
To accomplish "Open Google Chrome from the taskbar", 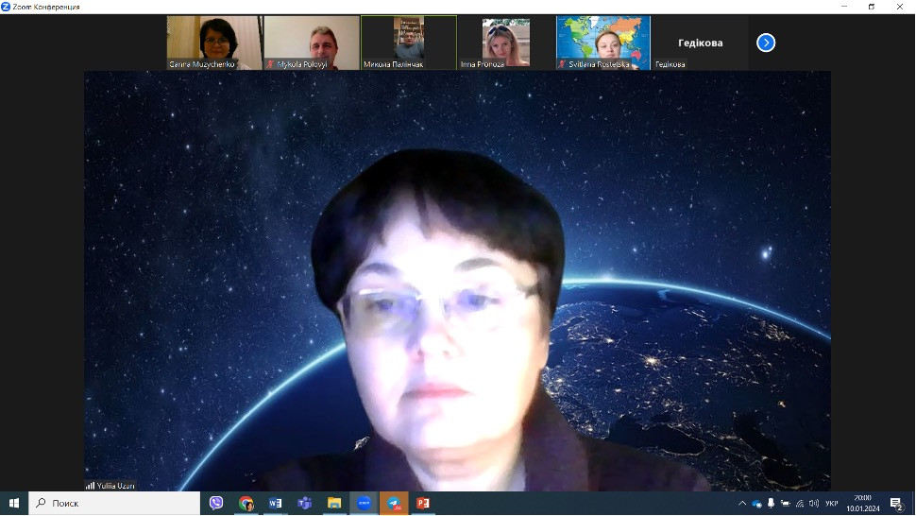I will [246, 503].
